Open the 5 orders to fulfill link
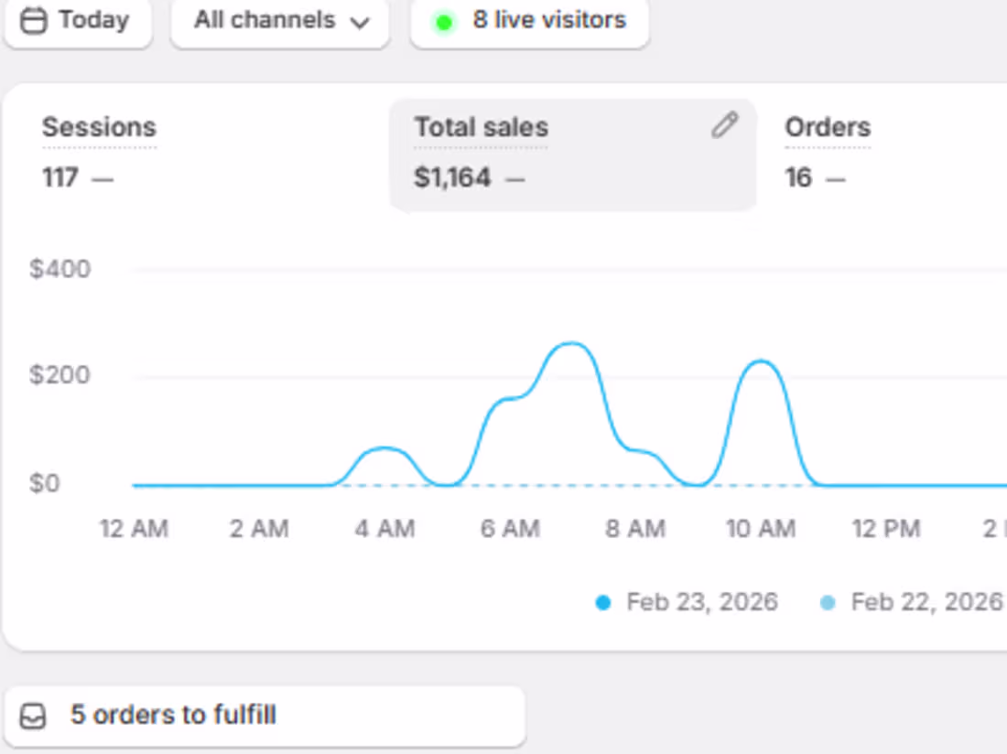The width and height of the screenshot is (1007, 754). 173,715
